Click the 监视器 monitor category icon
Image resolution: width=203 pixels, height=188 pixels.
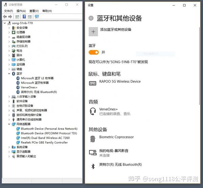coord(14,64)
